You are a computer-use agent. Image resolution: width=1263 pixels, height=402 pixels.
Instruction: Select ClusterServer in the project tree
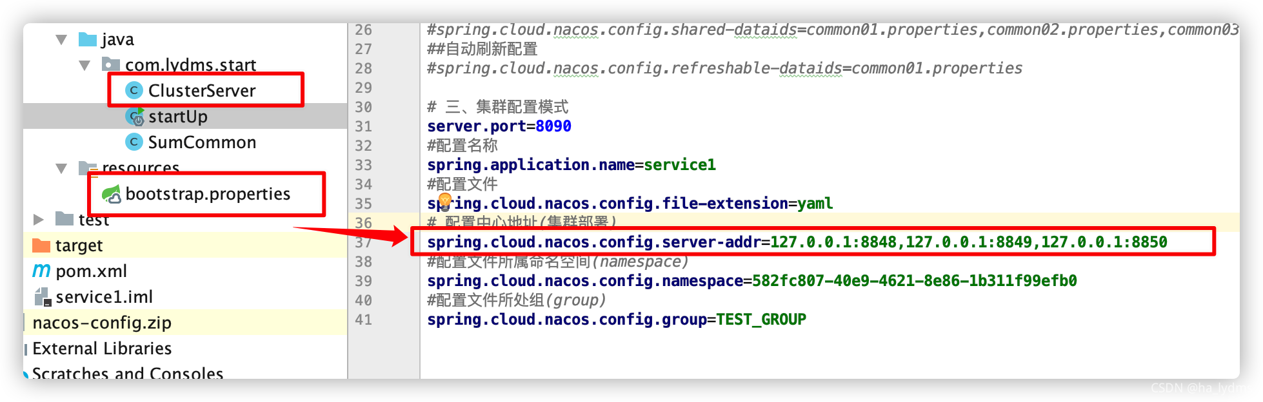[x=202, y=91]
